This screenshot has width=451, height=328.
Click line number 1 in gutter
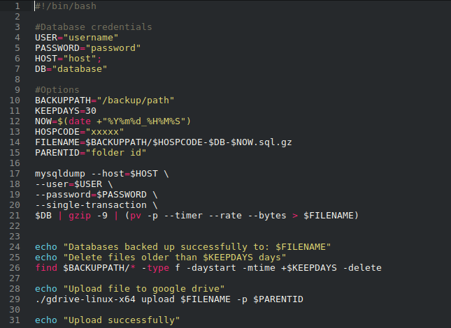(17, 6)
